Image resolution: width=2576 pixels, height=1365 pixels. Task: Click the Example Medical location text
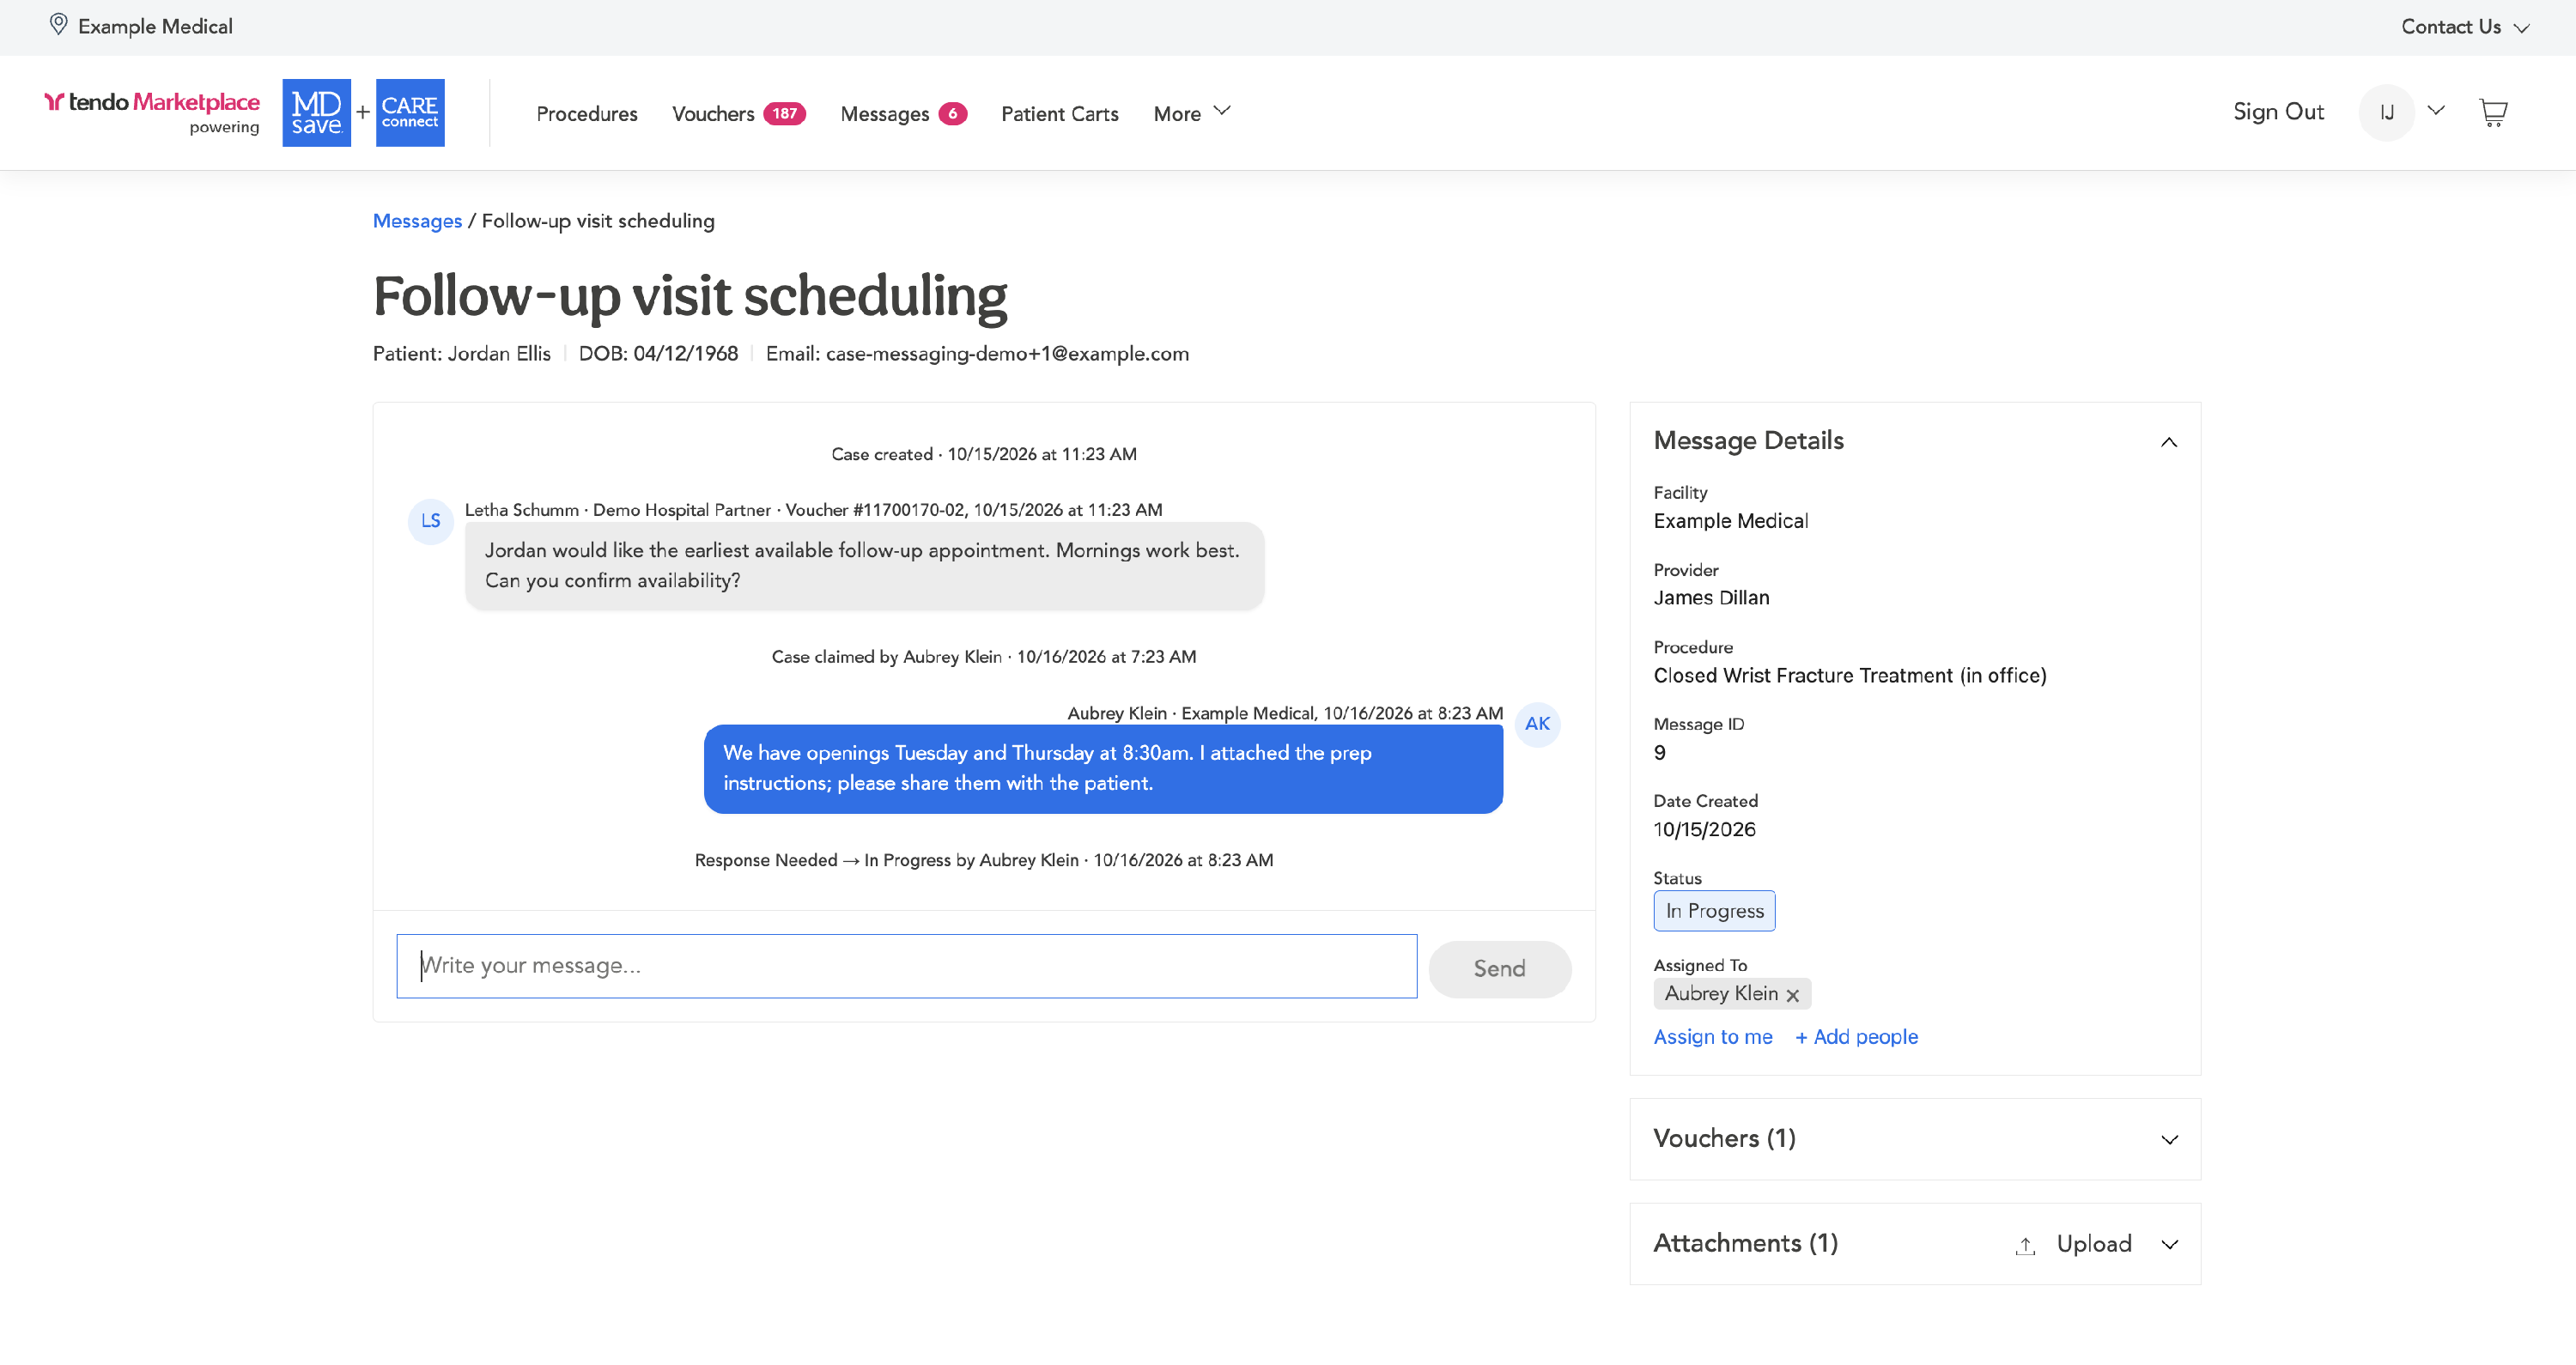click(155, 27)
